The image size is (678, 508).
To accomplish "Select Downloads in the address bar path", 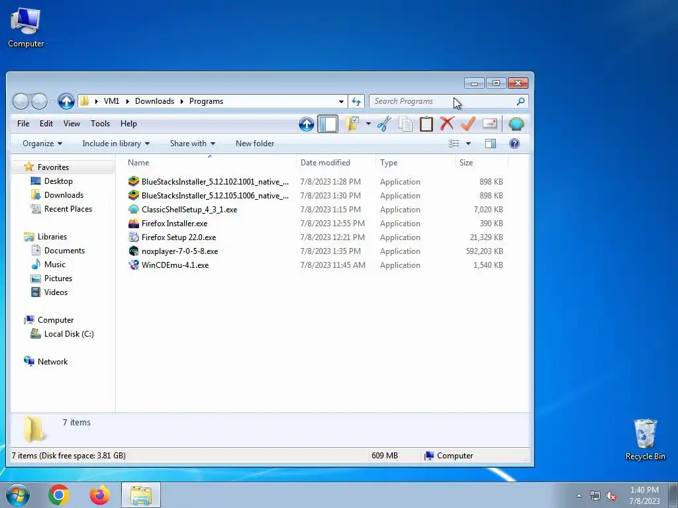I will [x=154, y=101].
